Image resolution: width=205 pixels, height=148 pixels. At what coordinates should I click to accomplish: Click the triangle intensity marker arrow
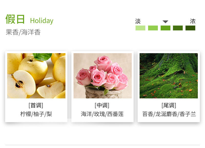pos(165,22)
